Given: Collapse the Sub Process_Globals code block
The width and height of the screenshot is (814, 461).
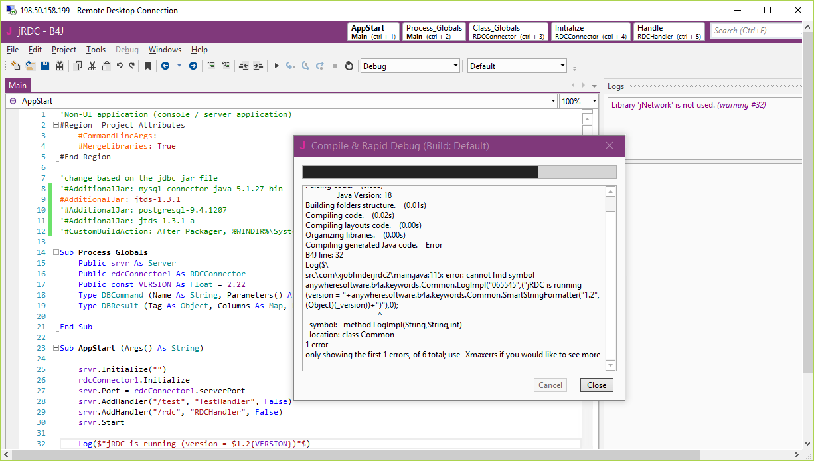Looking at the screenshot, I should [56, 252].
